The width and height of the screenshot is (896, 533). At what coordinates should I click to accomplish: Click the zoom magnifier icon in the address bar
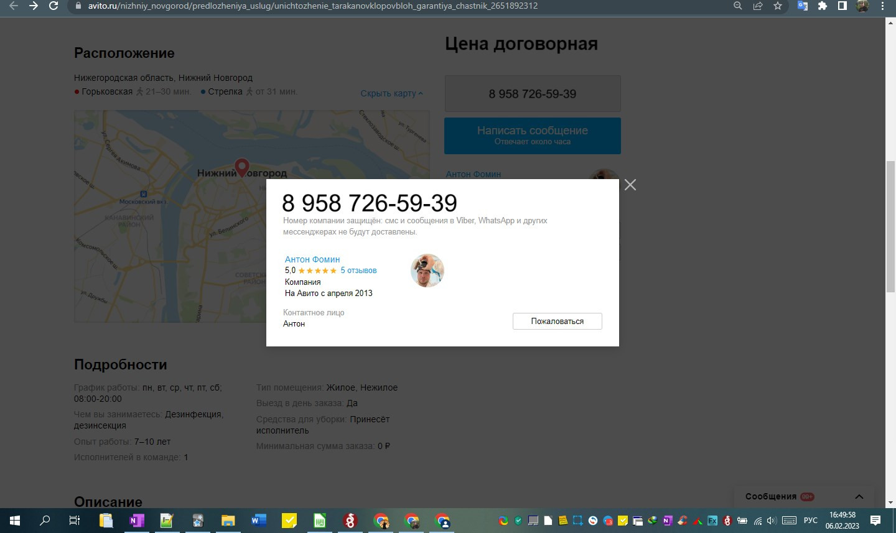738,6
